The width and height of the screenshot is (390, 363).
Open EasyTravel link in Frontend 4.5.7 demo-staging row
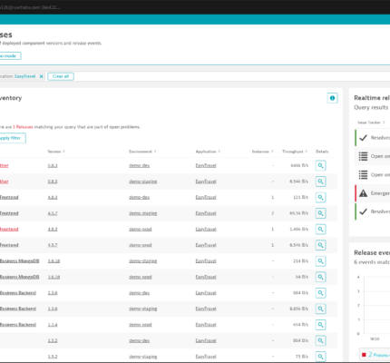206,213
